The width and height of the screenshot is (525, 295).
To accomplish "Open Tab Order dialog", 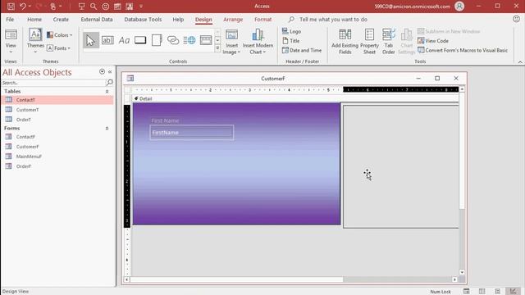I will (388, 42).
